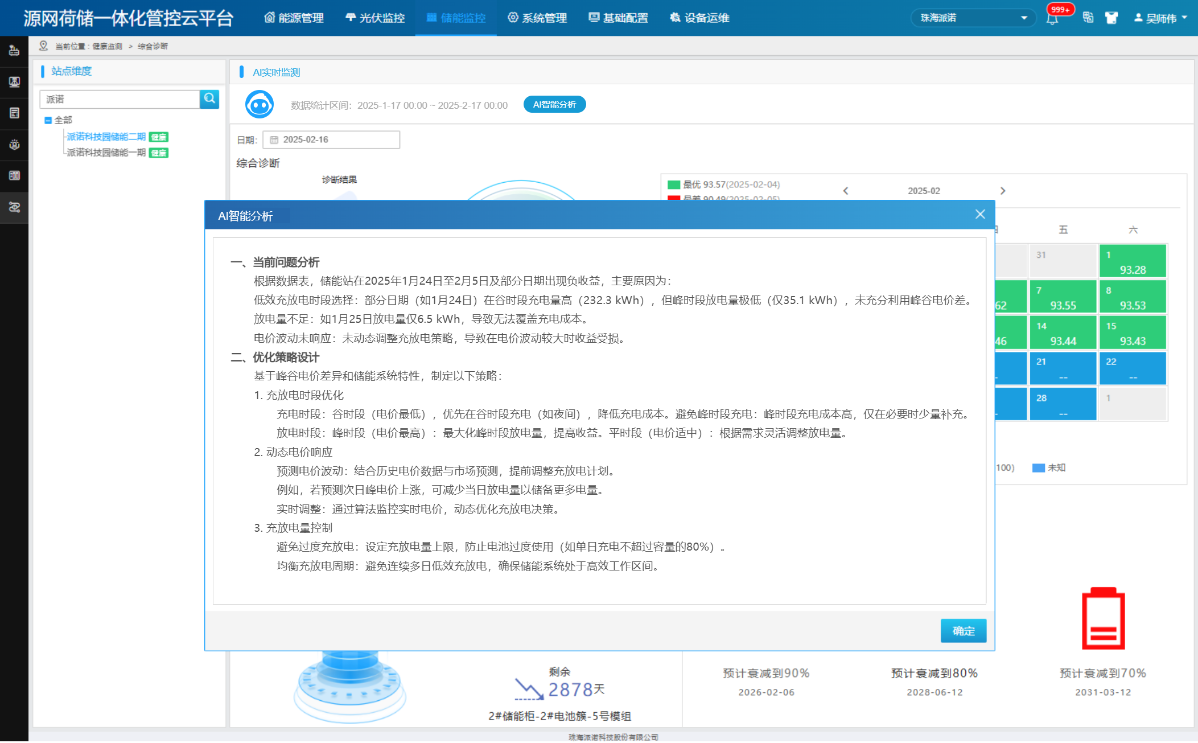Click the green 最优 legend swatch
1198x743 pixels.
(x=674, y=184)
